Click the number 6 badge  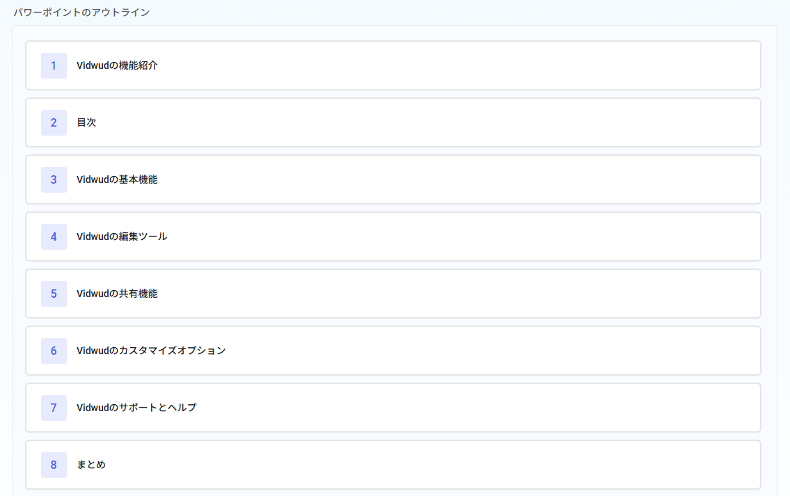pos(54,351)
